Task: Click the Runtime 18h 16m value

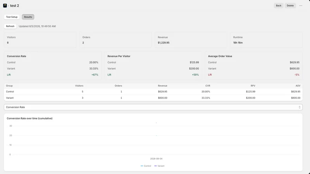Action: click(x=238, y=43)
